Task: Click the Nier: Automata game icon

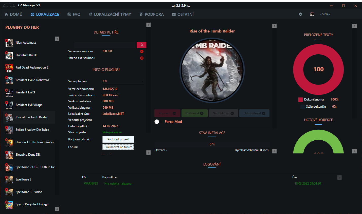Action: click(x=9, y=43)
